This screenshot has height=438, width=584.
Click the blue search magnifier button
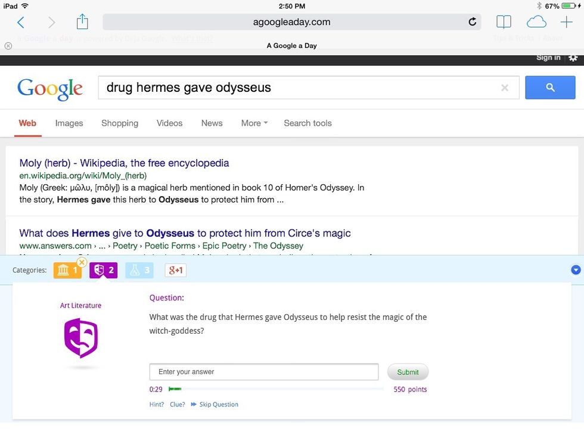(550, 88)
